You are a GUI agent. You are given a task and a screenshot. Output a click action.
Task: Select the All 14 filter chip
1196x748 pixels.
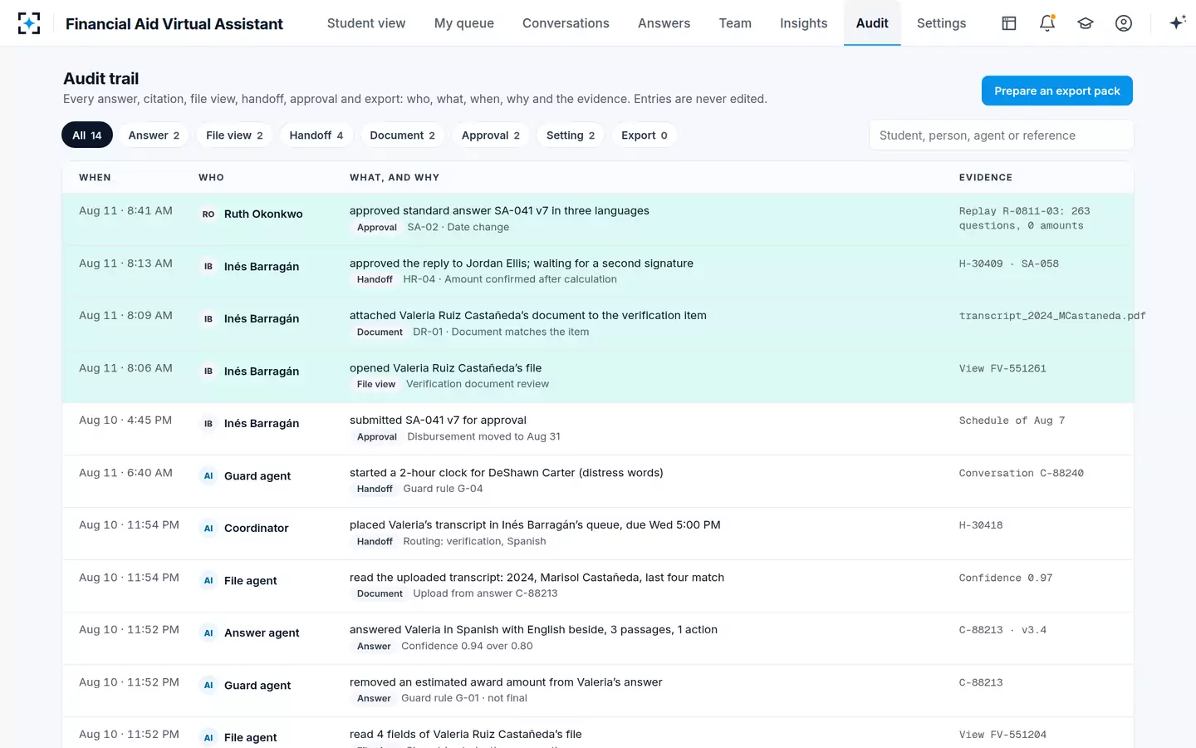[x=87, y=135]
